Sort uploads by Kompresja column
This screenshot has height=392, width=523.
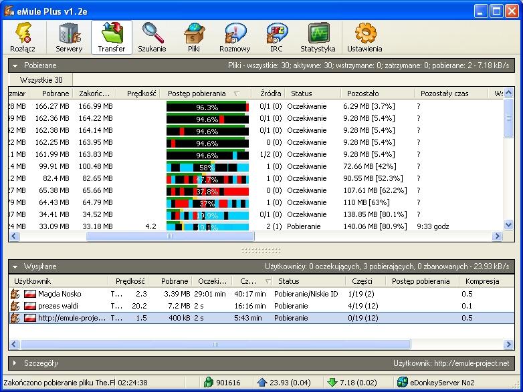coord(486,281)
